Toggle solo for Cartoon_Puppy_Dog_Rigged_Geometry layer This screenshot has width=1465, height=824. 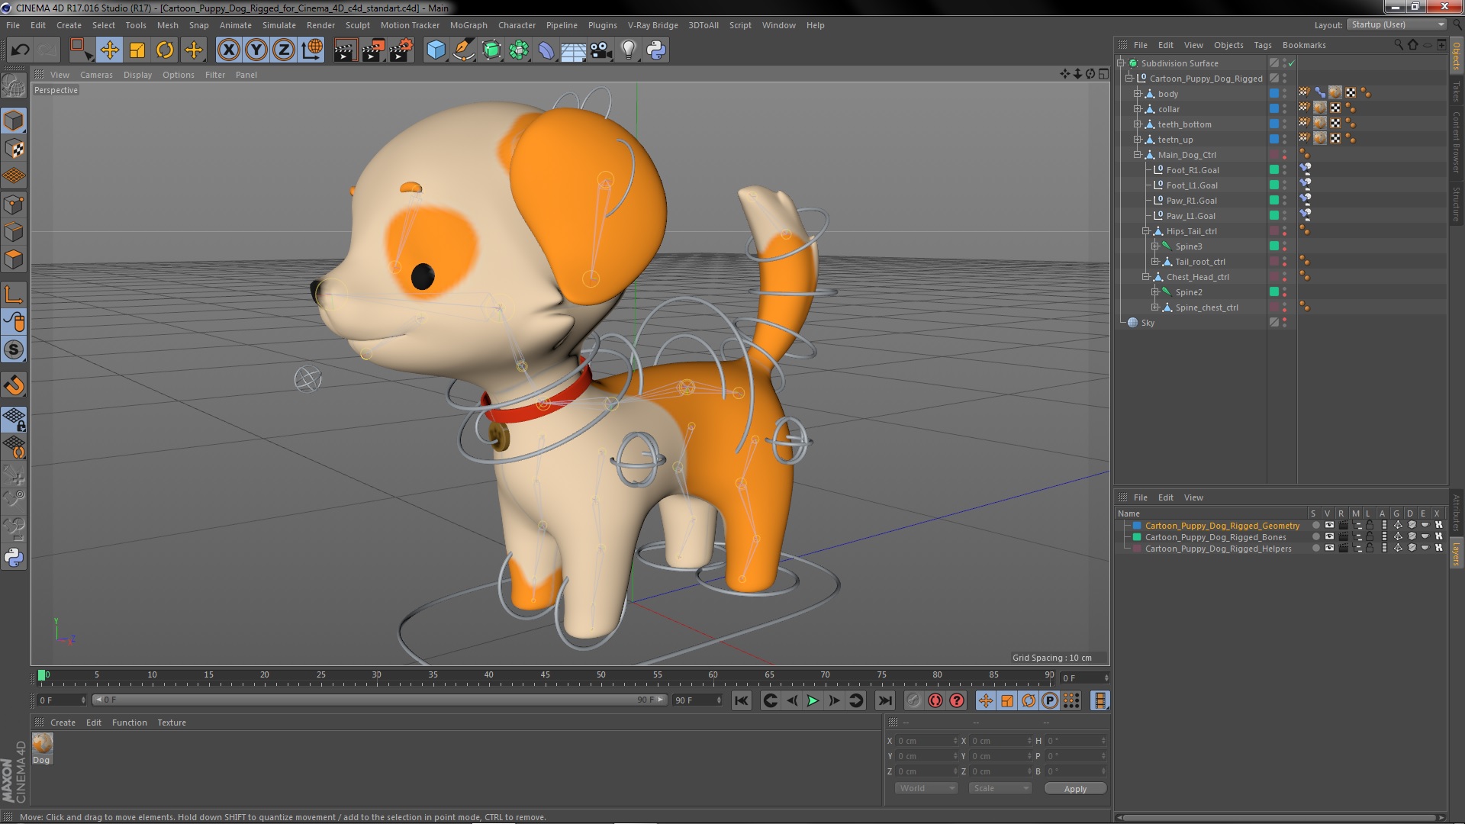1315,526
